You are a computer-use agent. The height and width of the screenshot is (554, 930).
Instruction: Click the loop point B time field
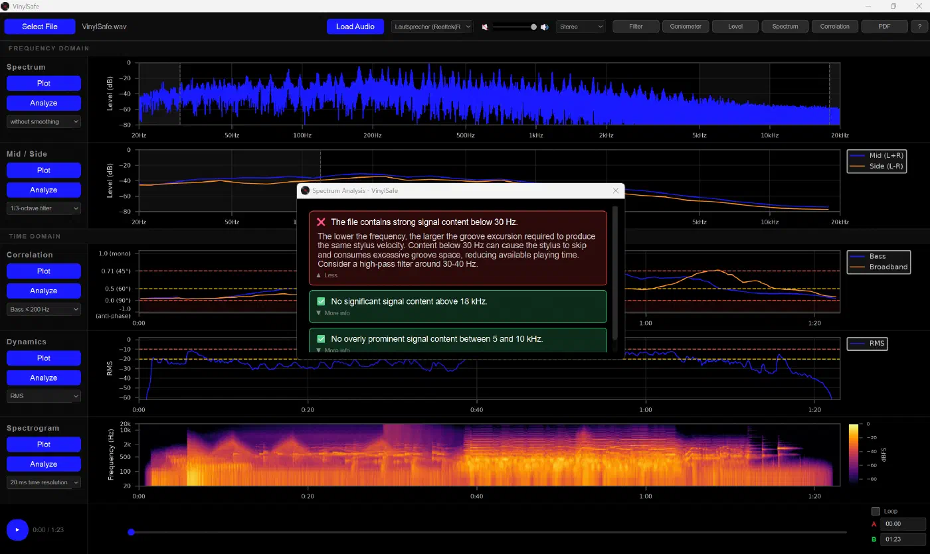(903, 539)
